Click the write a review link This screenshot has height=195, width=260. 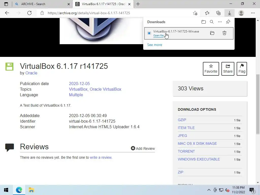(x=101, y=157)
